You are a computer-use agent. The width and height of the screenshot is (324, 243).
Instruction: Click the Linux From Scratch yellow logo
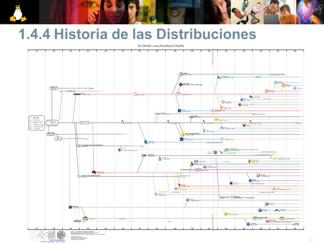pos(183,134)
